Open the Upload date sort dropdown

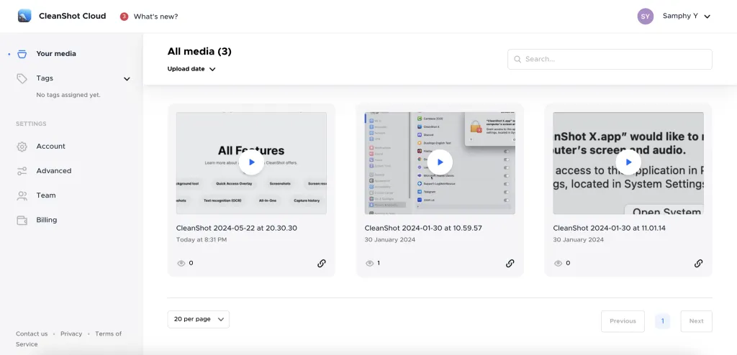(191, 69)
